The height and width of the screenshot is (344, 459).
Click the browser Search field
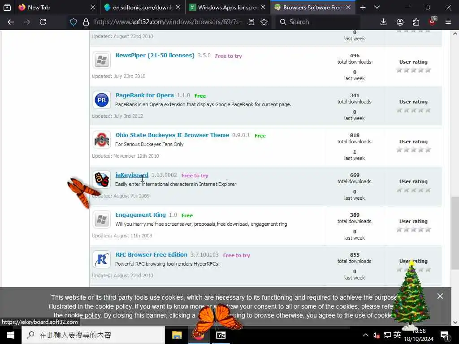click(x=318, y=22)
